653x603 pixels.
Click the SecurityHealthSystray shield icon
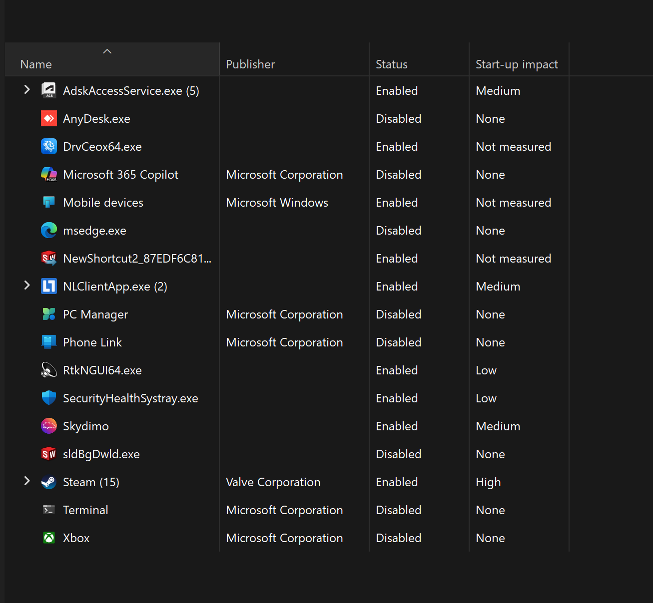pyautogui.click(x=48, y=398)
